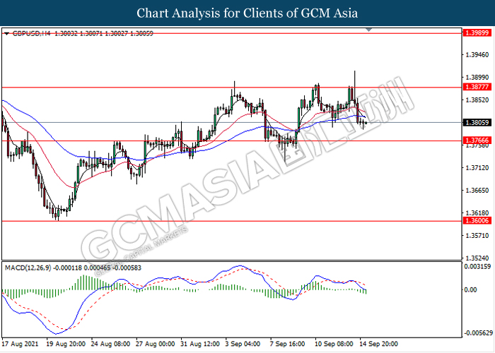Image resolution: width=495 pixels, height=353 pixels.
Task: Click the 1.35240 price scale value
Action: (477, 258)
